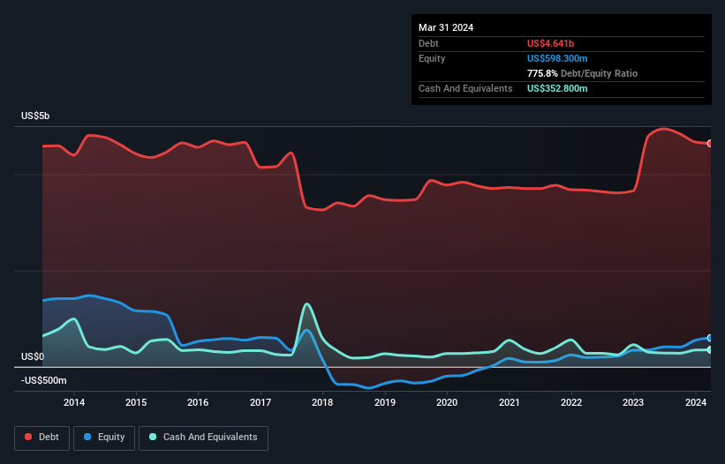Click the US$598.300m equity value
Screen dimensions: 725x464
[557, 58]
